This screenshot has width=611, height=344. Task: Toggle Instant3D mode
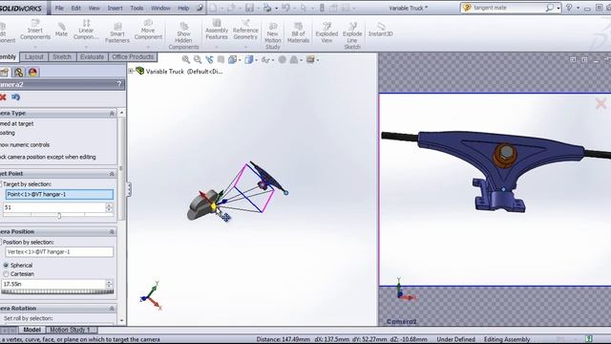point(381,30)
